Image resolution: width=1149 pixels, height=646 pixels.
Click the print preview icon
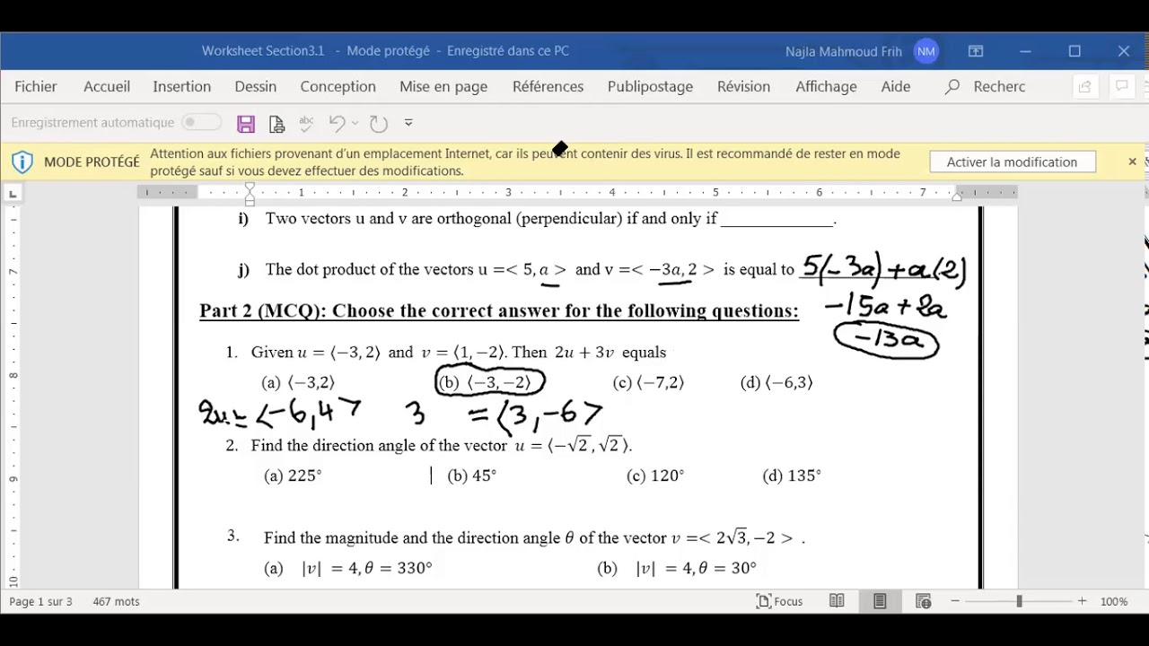pos(276,124)
